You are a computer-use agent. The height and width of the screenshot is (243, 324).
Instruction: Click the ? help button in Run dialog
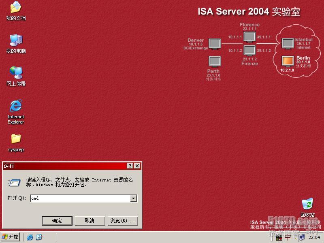(x=130, y=166)
